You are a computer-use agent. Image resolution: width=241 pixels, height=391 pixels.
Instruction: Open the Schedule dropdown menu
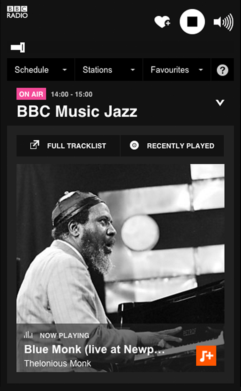pos(41,69)
